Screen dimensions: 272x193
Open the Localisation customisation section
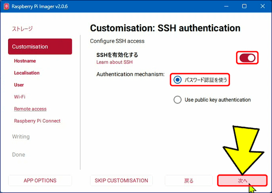(27, 73)
